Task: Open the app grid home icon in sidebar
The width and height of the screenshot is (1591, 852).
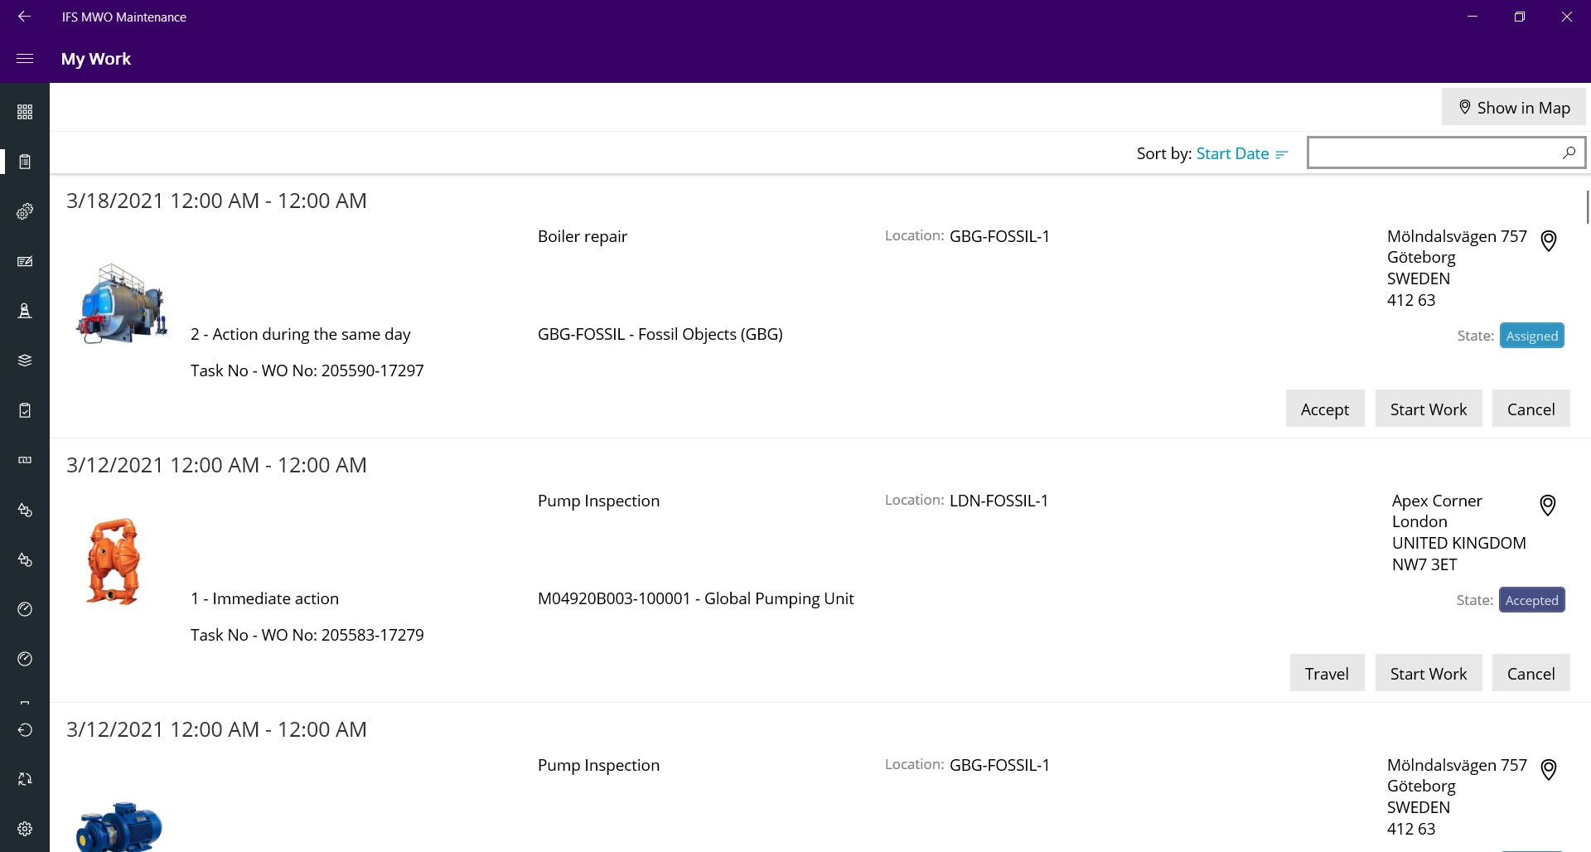Action: pos(25,112)
